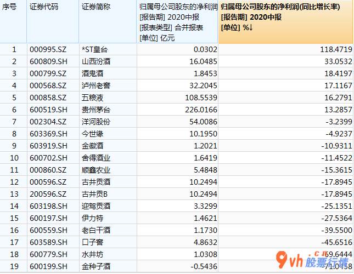Select net profit value 16.0485
The height and width of the screenshot is (274, 354).
click(x=203, y=61)
